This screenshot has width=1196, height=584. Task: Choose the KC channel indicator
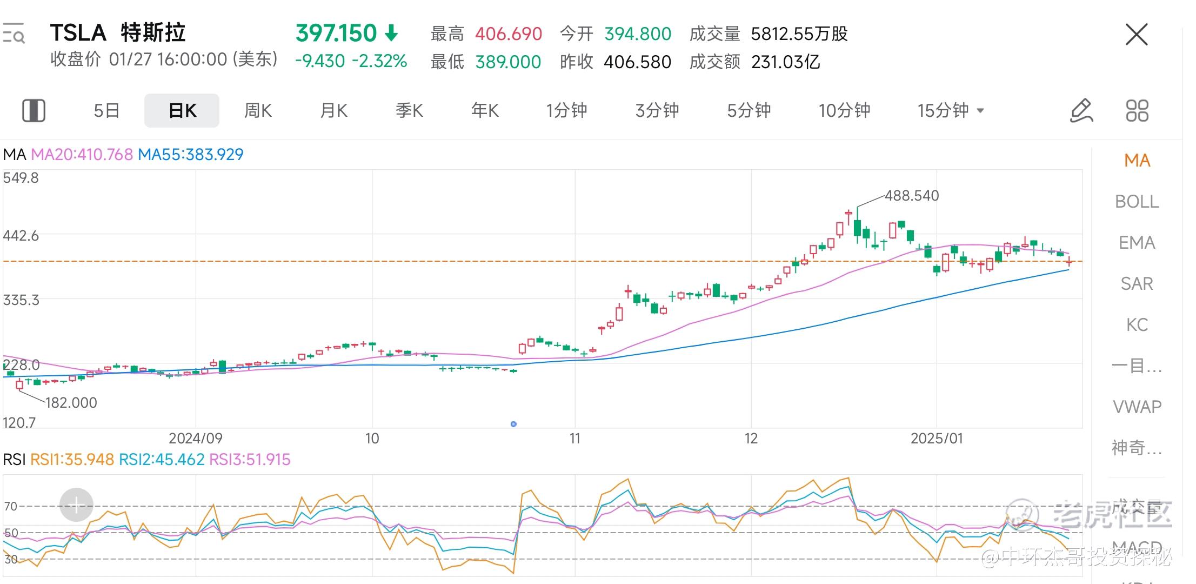(x=1137, y=325)
